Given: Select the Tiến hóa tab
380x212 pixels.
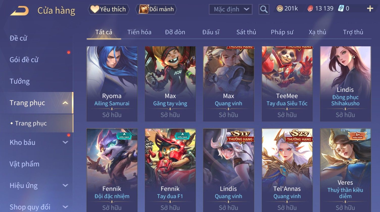Looking at the screenshot, I should tap(139, 32).
